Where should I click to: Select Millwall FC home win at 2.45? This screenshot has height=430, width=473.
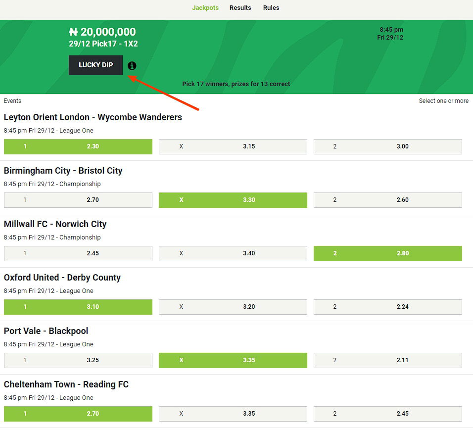[x=78, y=253]
